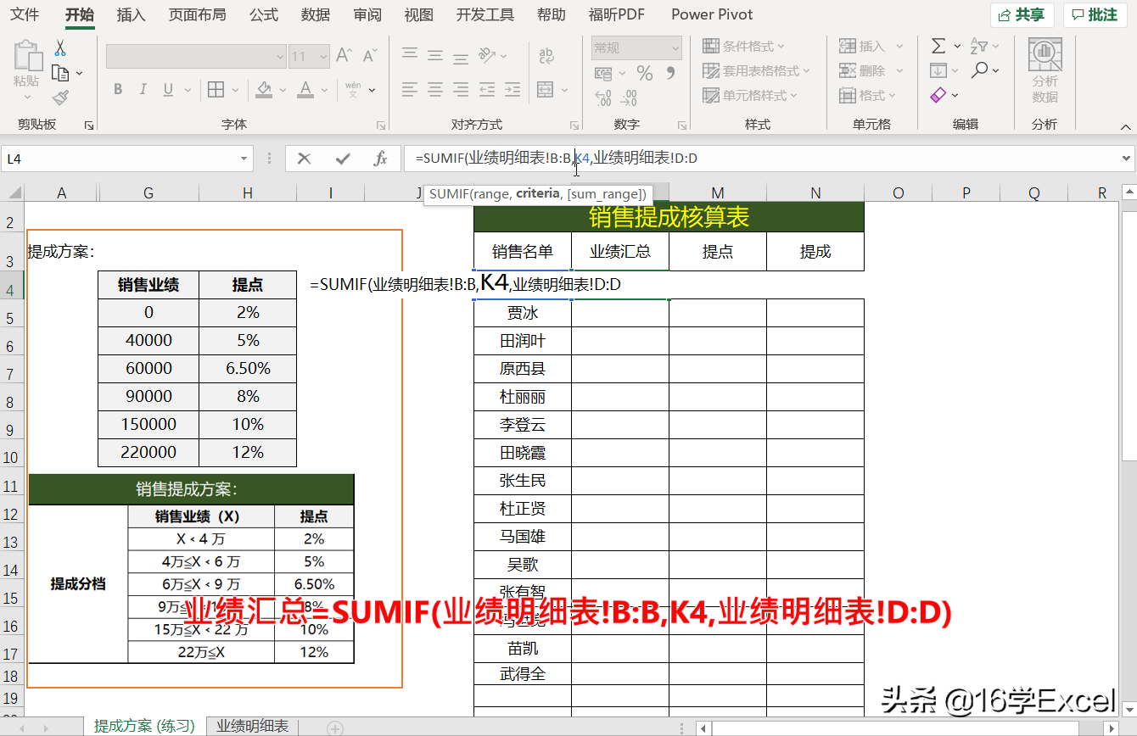Screen dimensions: 1137x736
Task: Click the Copy icon in clipboard group
Action: [60, 73]
